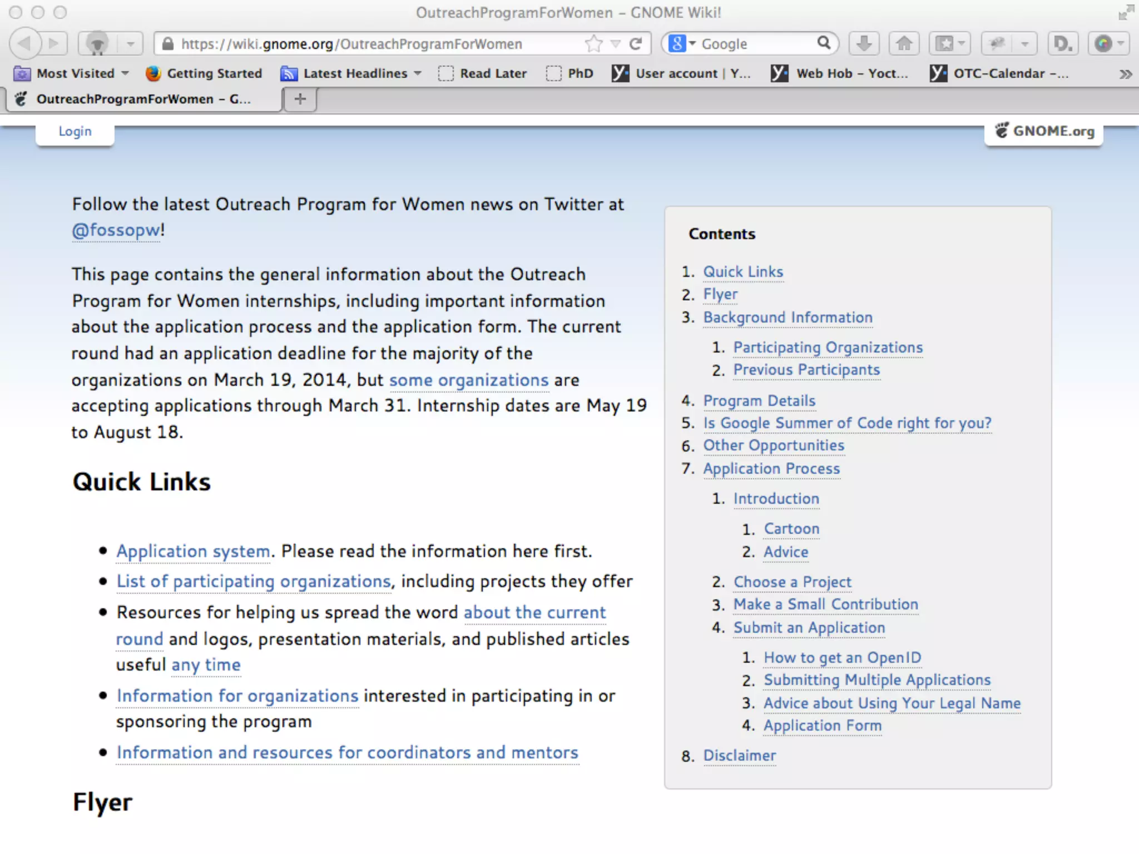Go to the Home page icon

[x=904, y=43]
